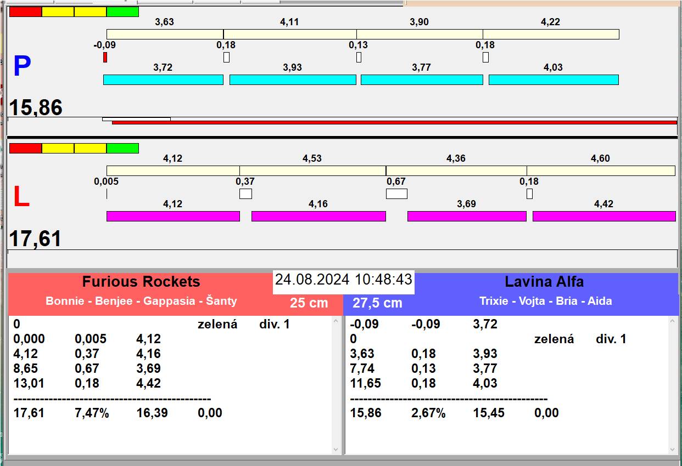Click the cyan bar labeled 3,77
Screen dimensions: 682x466
[x=422, y=79]
